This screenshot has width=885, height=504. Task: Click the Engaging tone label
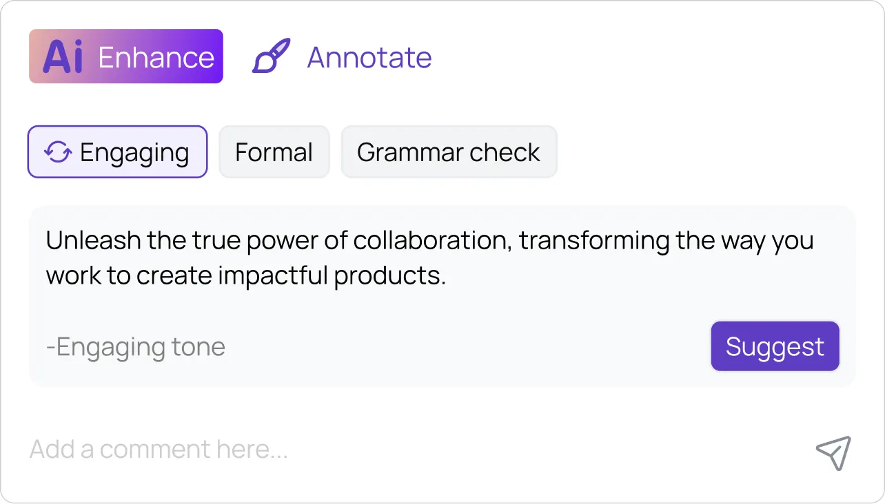tap(134, 346)
